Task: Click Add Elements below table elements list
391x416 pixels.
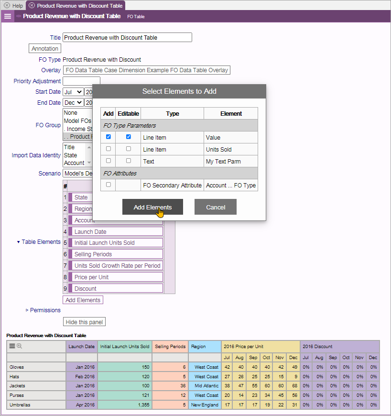Action: 83,300
